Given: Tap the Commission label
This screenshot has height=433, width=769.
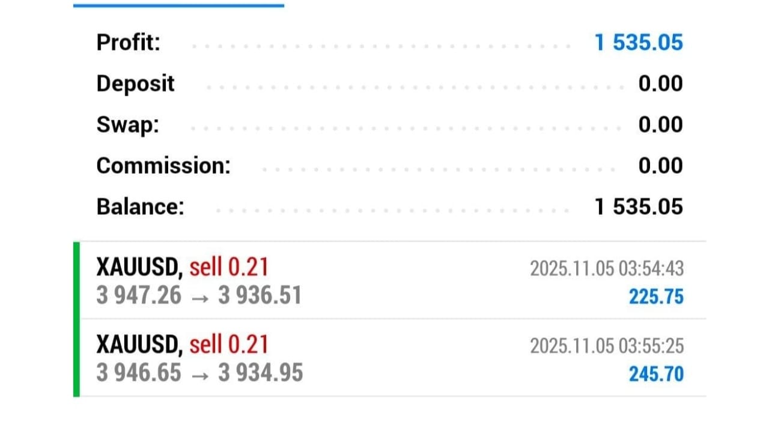Looking at the screenshot, I should pyautogui.click(x=163, y=165).
